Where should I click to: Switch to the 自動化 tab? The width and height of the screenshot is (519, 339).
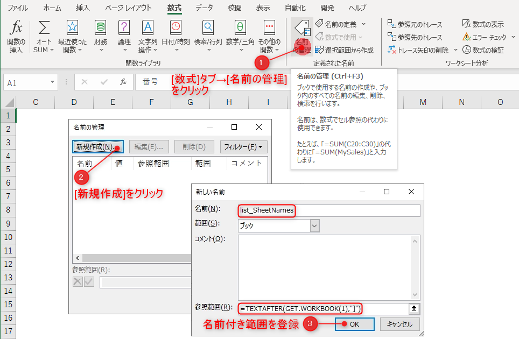coord(295,8)
